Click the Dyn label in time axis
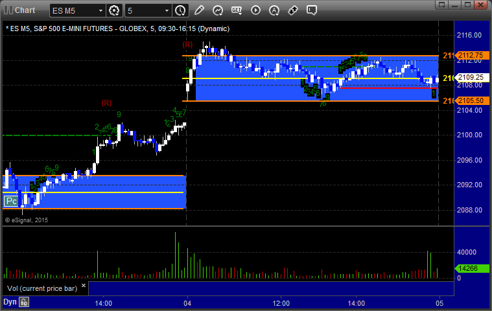Image resolution: width=492 pixels, height=311 pixels. [x=10, y=302]
